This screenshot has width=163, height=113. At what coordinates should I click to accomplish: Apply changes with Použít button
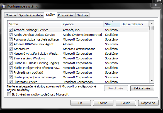pos(126,103)
